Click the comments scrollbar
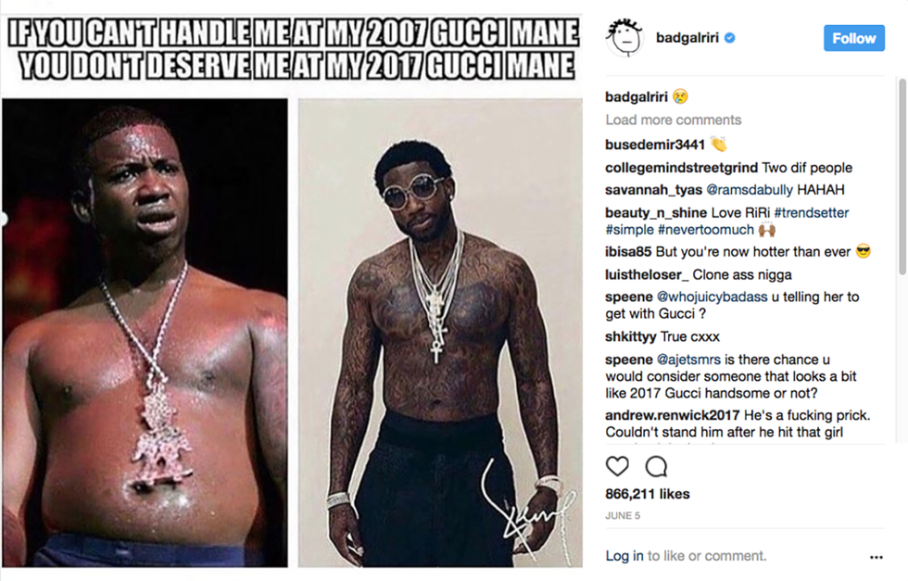The width and height of the screenshot is (908, 581). (x=902, y=177)
